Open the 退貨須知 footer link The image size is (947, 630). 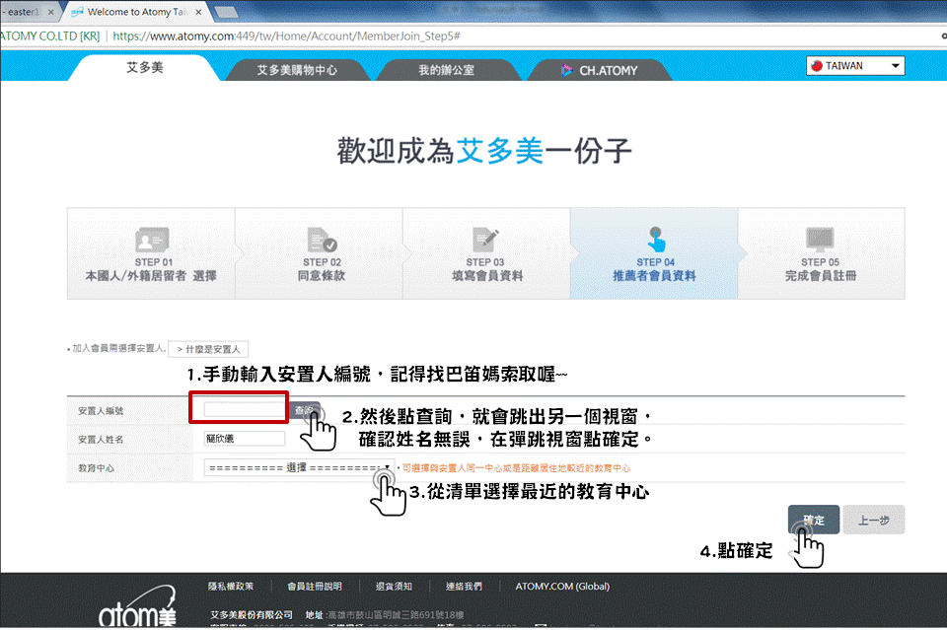(394, 586)
